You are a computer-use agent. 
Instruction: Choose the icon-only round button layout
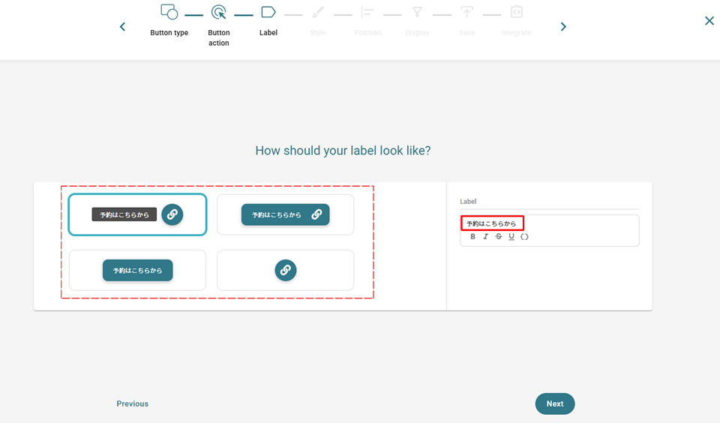(x=285, y=270)
